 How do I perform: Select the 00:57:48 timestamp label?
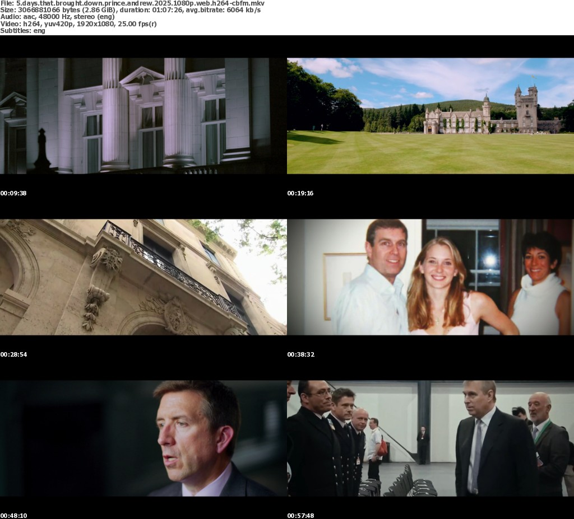[x=300, y=515]
